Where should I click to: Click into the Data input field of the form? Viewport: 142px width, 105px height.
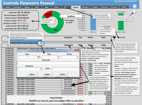pyautogui.click(x=28, y=57)
